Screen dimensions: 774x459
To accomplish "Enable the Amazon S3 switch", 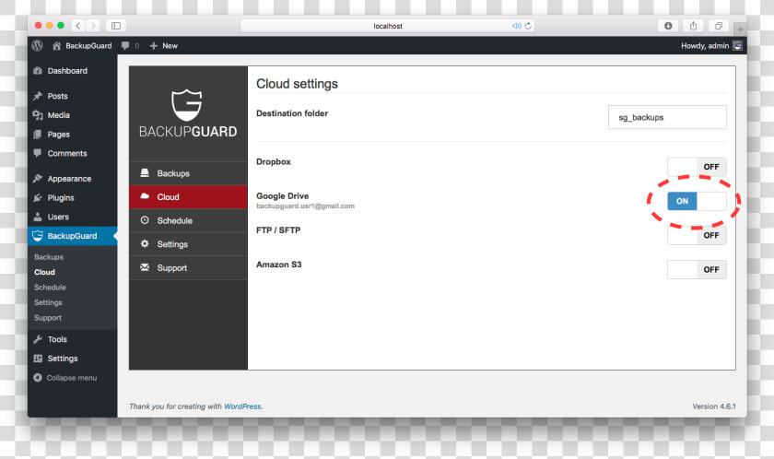I will [x=697, y=269].
